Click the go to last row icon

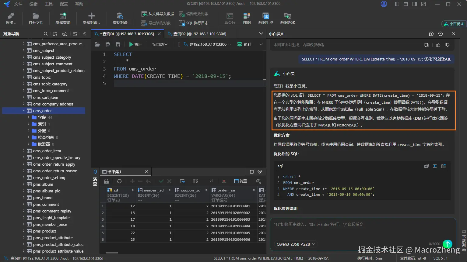pos(211,181)
